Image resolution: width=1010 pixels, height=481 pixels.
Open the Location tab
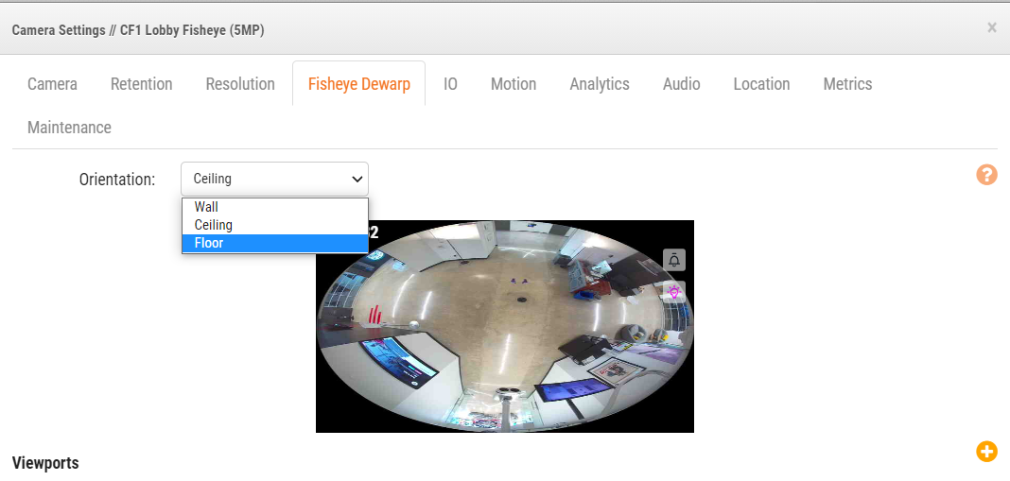coord(761,84)
